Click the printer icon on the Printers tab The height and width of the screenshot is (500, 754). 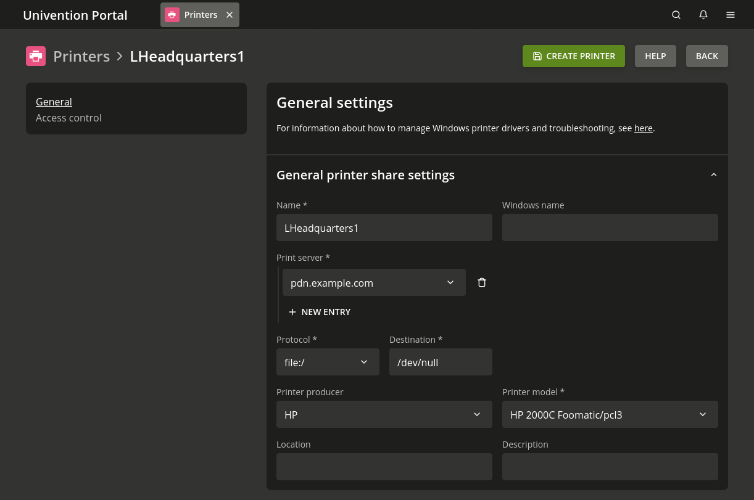(172, 14)
